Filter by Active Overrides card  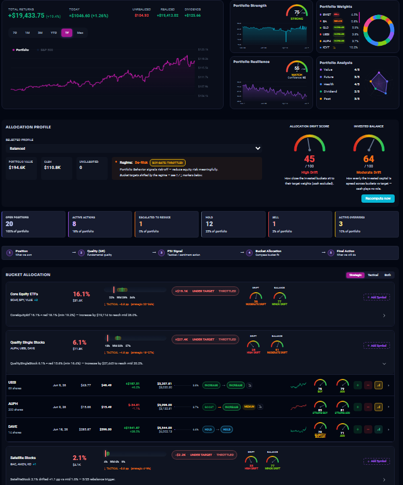coord(367,224)
